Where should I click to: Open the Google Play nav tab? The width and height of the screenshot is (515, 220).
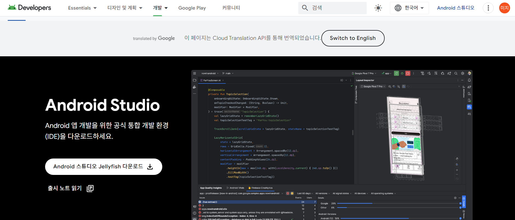(192, 8)
